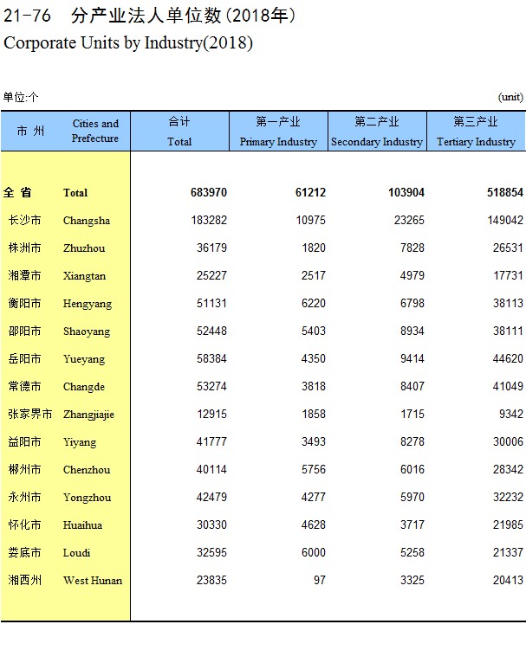This screenshot has height=650, width=526.
Task: Select the '全 省' row label
Action: click(x=17, y=192)
